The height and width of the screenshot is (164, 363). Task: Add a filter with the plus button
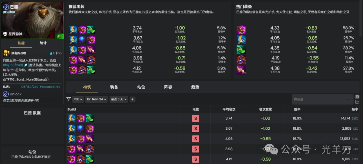(132, 99)
